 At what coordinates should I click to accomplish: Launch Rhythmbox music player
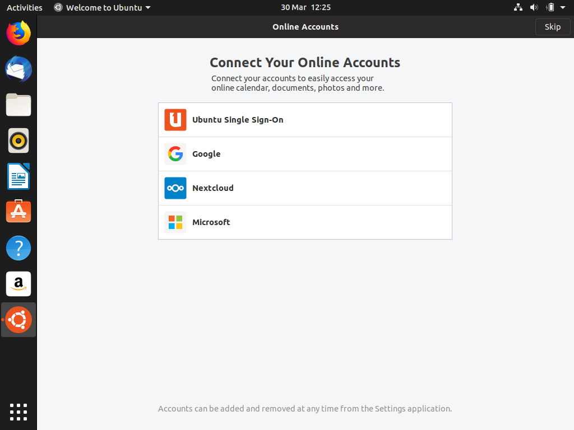tap(18, 141)
